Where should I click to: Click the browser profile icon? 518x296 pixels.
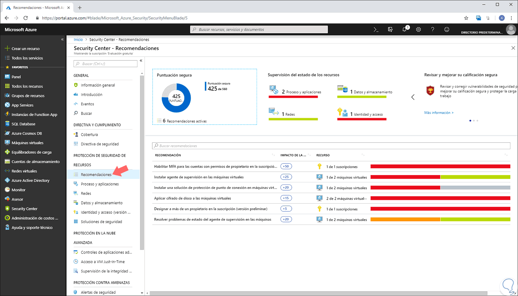point(502,18)
